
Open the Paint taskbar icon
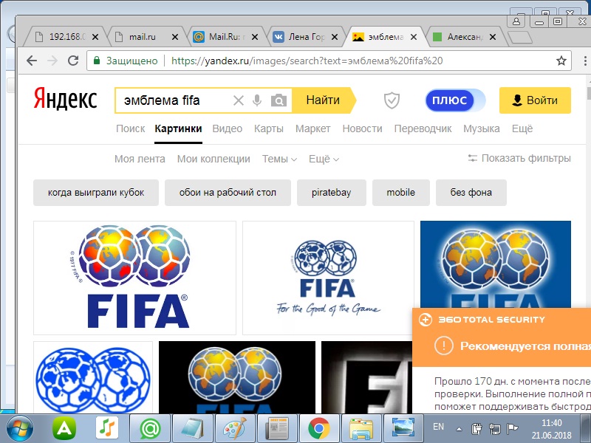pos(234,428)
